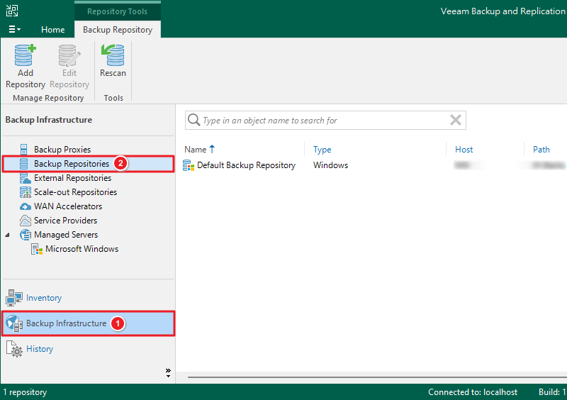567x400 pixels.
Task: Select the Backup Repository ribbon tab
Action: click(x=118, y=30)
